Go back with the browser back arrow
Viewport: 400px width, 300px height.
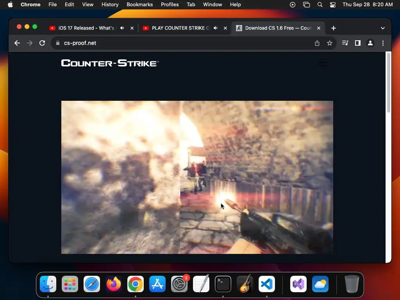click(17, 43)
